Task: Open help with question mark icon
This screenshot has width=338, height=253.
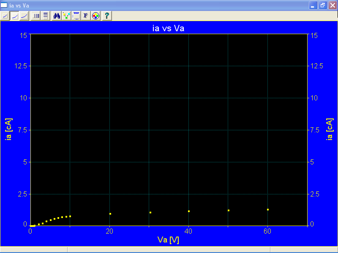Action: [107, 16]
